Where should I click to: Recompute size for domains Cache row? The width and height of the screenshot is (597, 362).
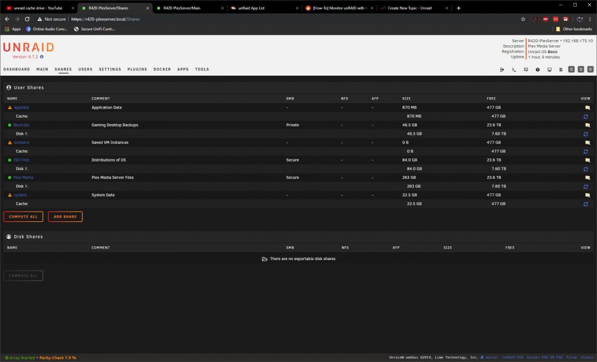(586, 151)
